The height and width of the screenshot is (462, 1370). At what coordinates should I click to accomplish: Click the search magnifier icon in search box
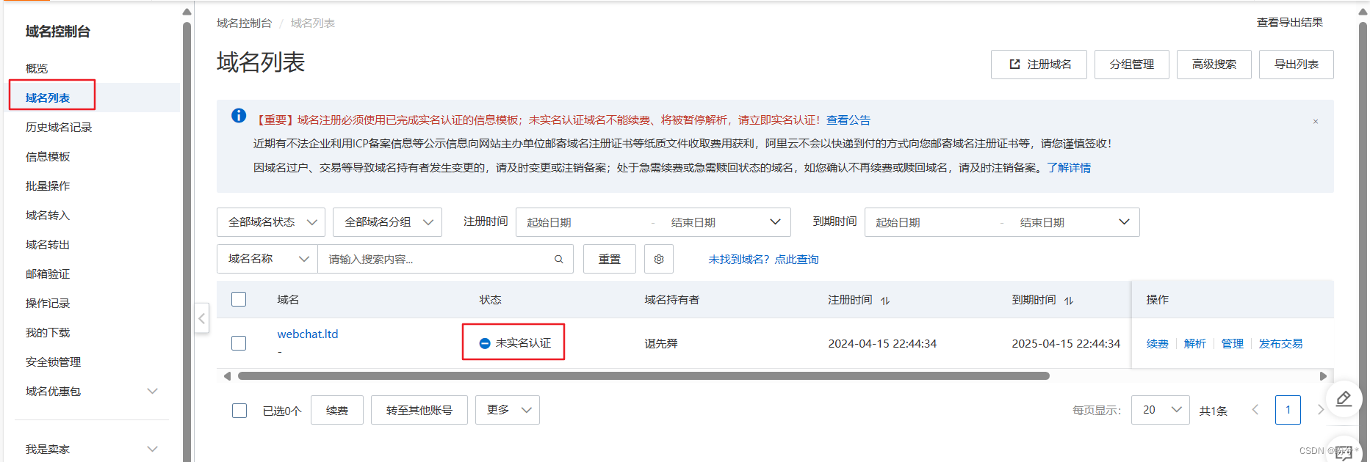[x=559, y=259]
